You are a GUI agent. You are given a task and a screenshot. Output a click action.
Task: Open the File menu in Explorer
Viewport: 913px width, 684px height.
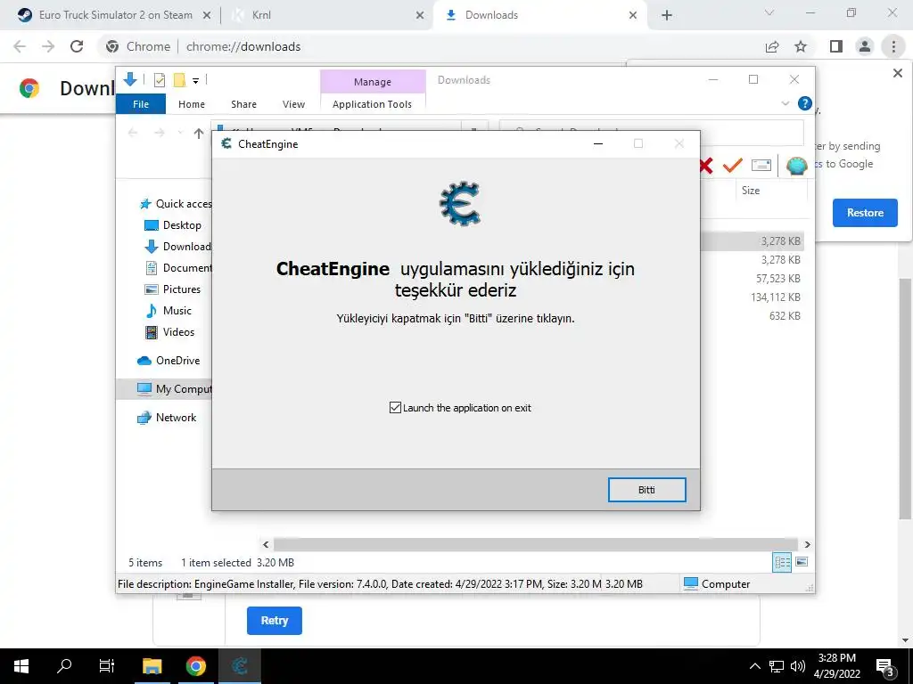pos(141,104)
